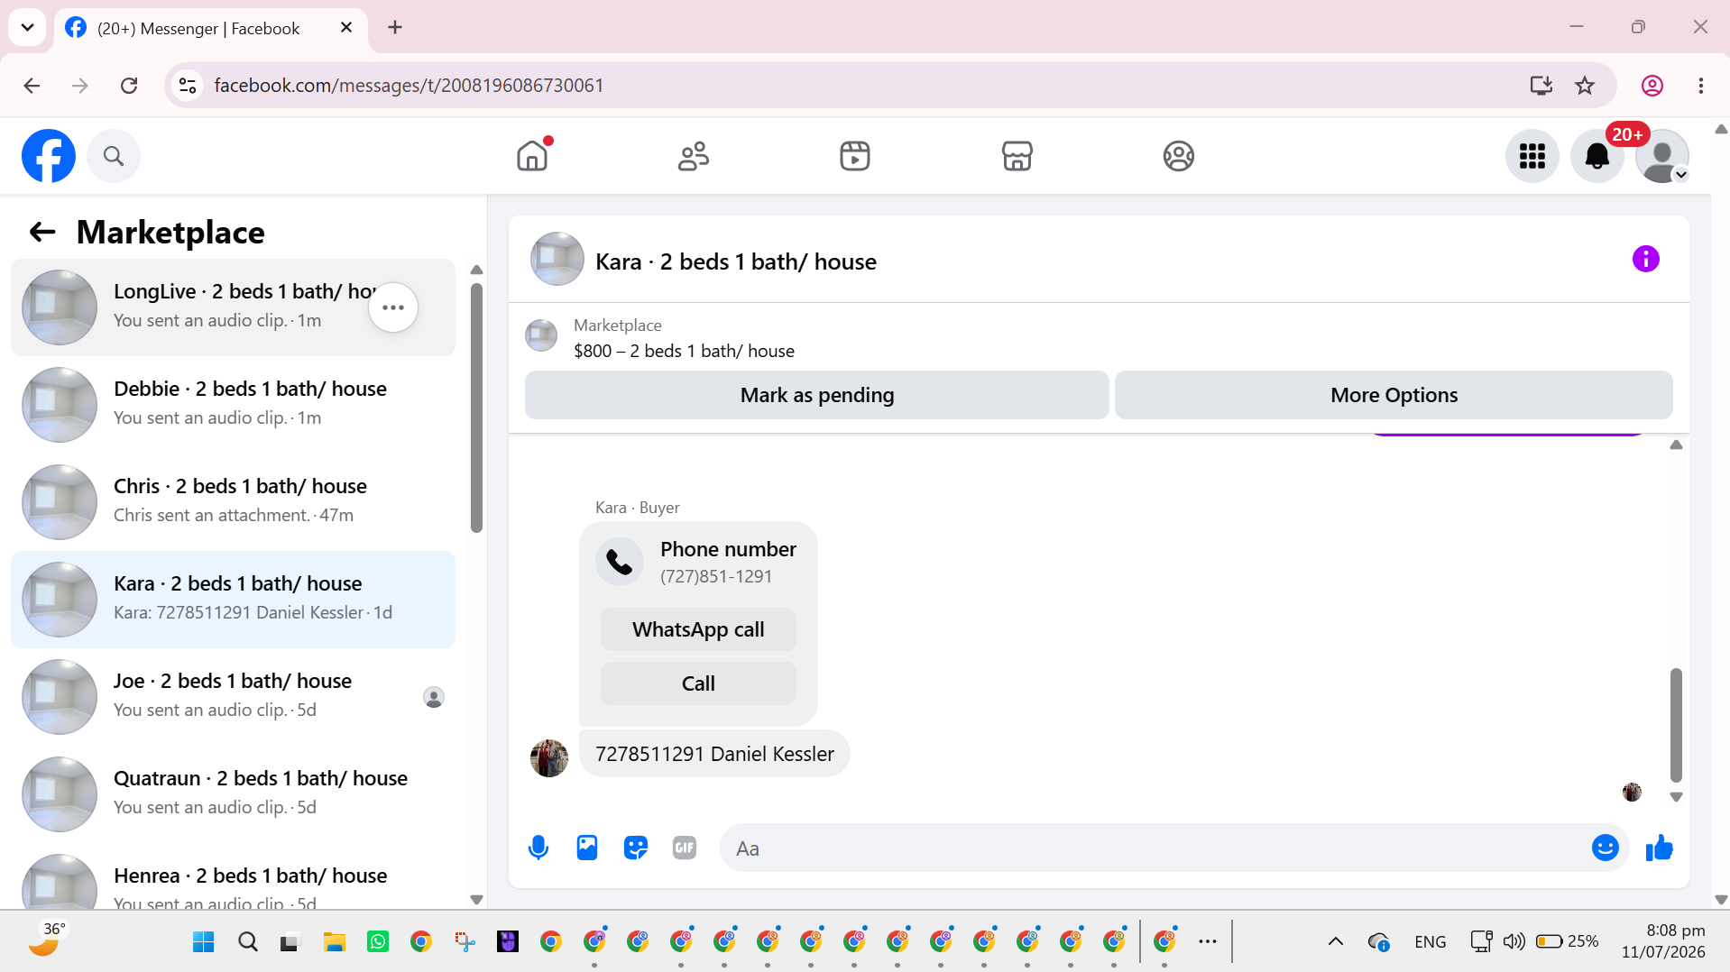1730x972 pixels.
Task: Click the listing $800 – 2 beds 1 bath/ house
Action: 684,351
